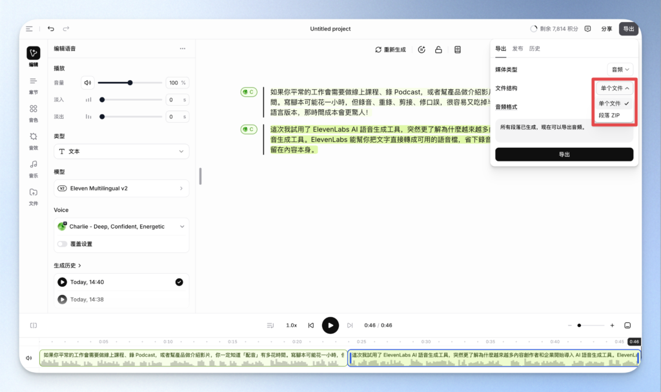Adjust the fade-out slider handle

pos(102,117)
